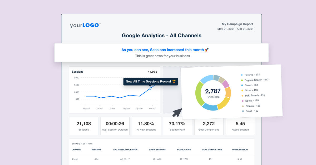Select the Organic Search legend bullet icon

241,80
